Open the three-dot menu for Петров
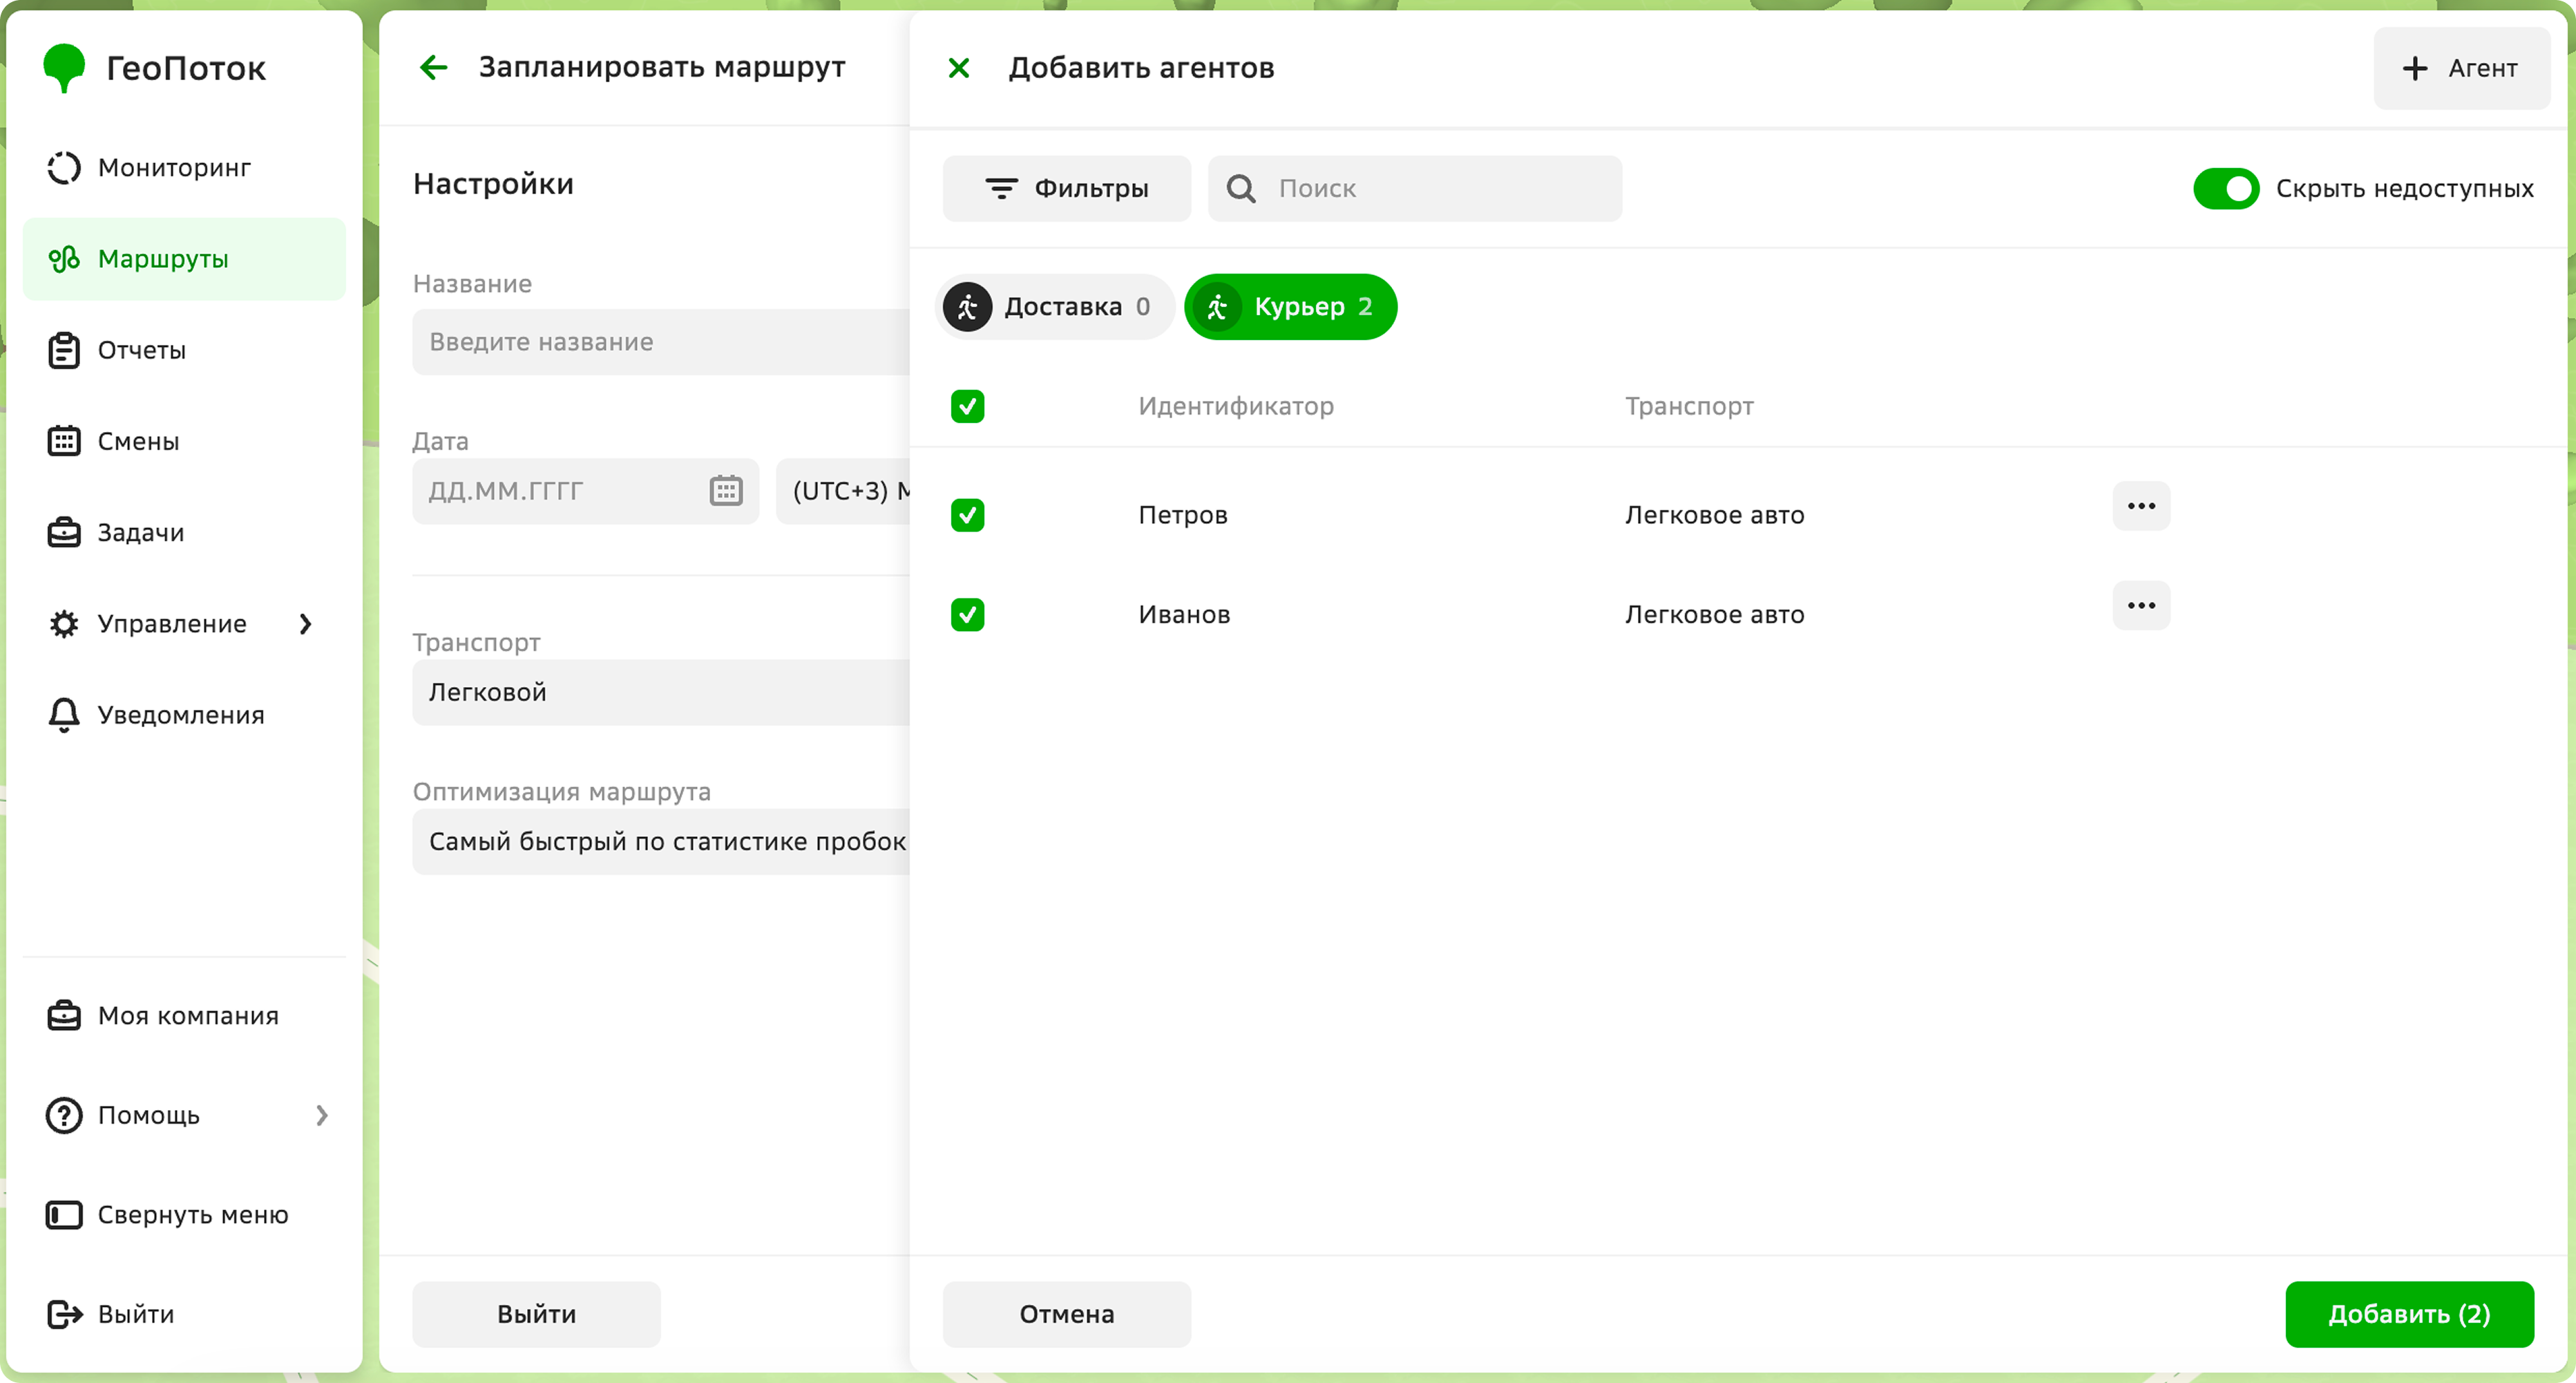Viewport: 2576px width, 1383px height. point(2141,507)
